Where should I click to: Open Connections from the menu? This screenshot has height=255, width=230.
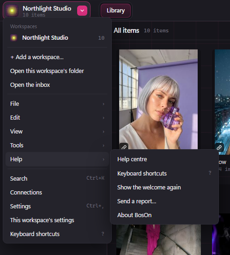point(57,192)
